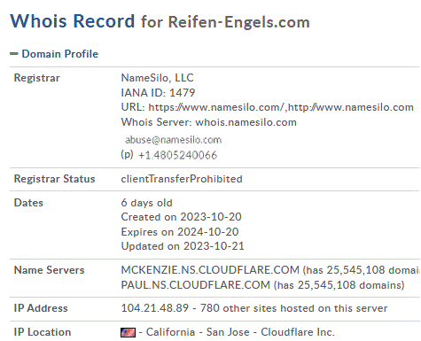Click the Updated on 2023-10-21 line
Image resolution: width=421 pixels, height=341 pixels.
183,246
